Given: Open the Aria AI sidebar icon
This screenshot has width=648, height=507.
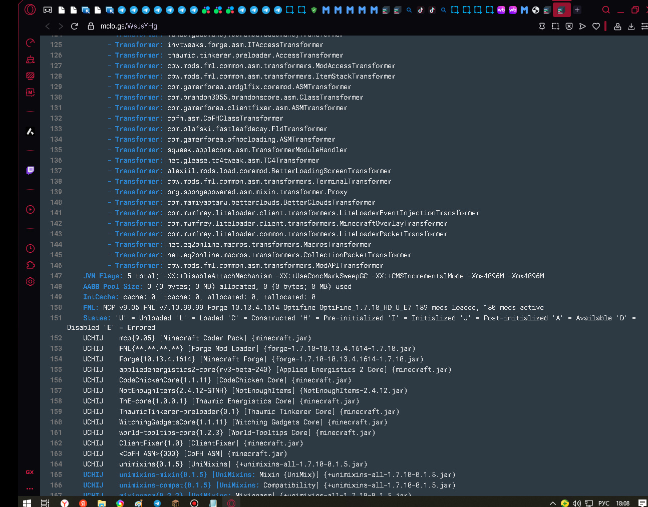Looking at the screenshot, I should point(30,131).
